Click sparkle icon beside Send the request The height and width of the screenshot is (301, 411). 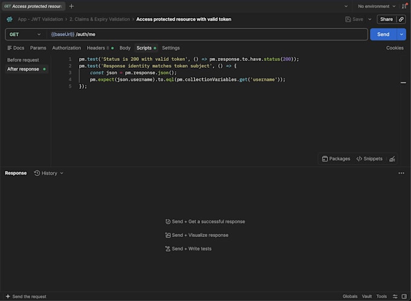point(8,296)
